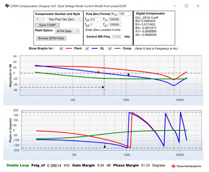The height and width of the screenshot is (172, 209).
Task: Click the DCL_DF22 Coeff label
Action: pyautogui.click(x=147, y=18)
